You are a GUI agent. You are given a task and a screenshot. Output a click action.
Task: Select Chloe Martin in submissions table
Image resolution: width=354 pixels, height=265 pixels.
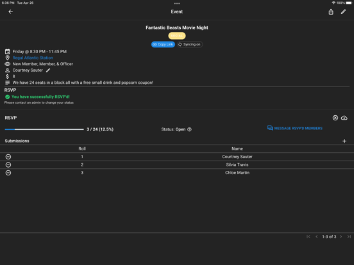coord(237,173)
